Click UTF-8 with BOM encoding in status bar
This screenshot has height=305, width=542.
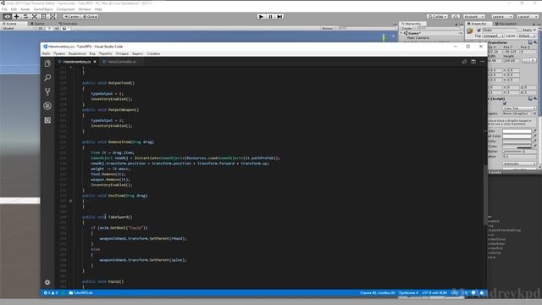[434, 293]
